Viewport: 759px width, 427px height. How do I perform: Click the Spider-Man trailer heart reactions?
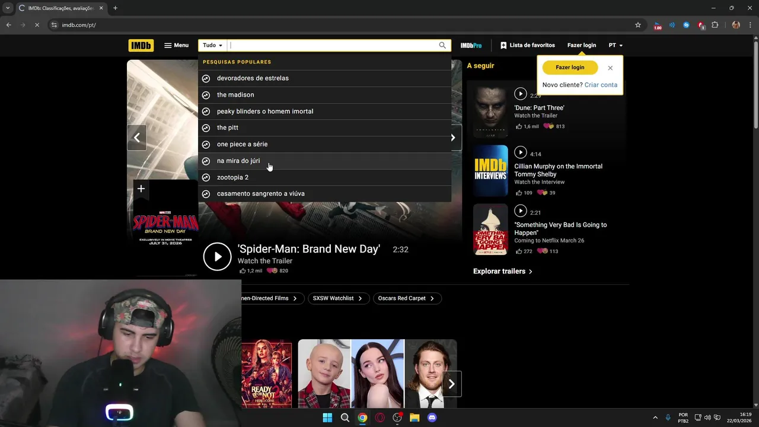click(x=278, y=270)
